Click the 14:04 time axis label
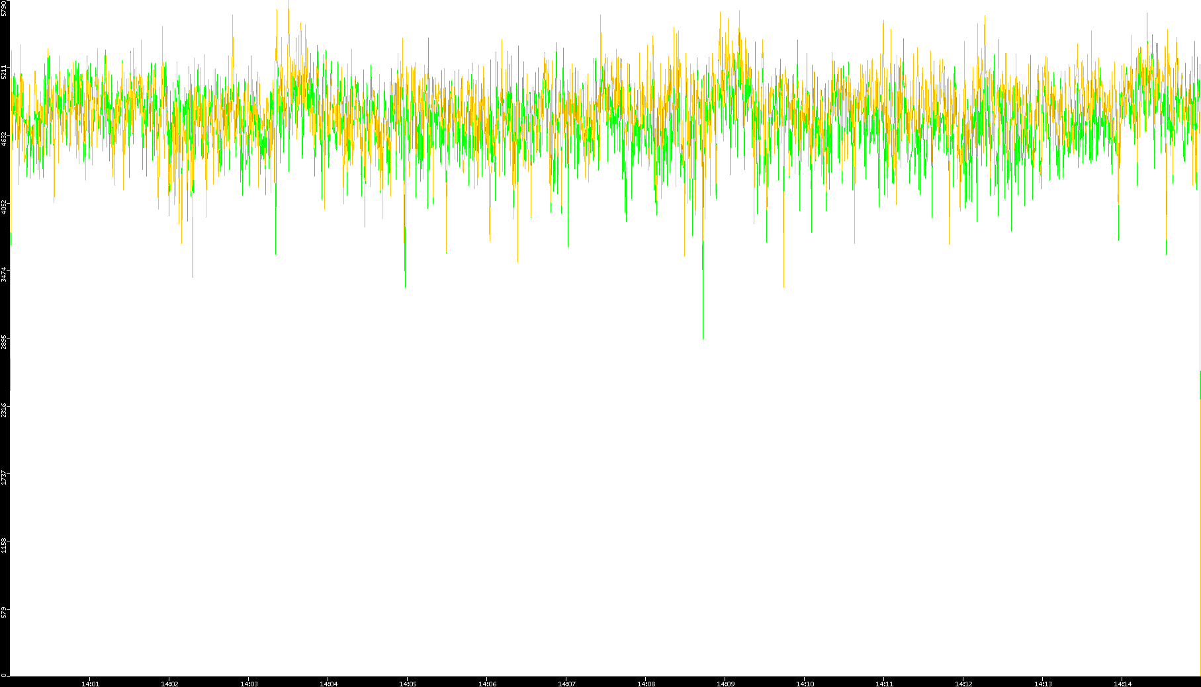The image size is (1201, 687). point(328,684)
